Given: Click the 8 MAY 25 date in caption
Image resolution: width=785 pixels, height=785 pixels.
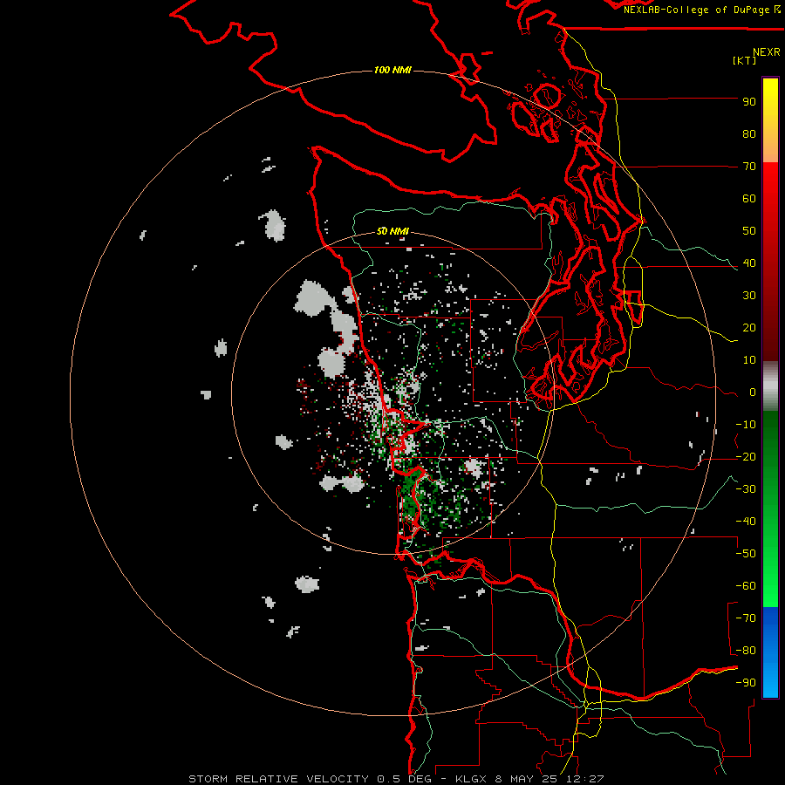Looking at the screenshot, I should (x=527, y=779).
